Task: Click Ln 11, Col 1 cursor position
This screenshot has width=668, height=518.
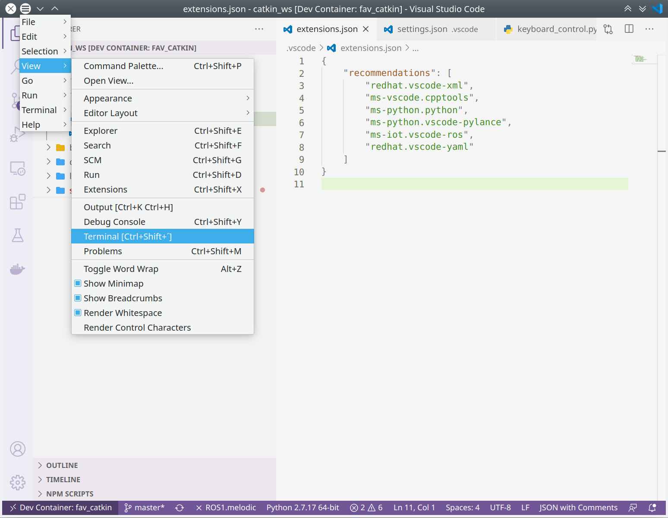Action: click(414, 508)
